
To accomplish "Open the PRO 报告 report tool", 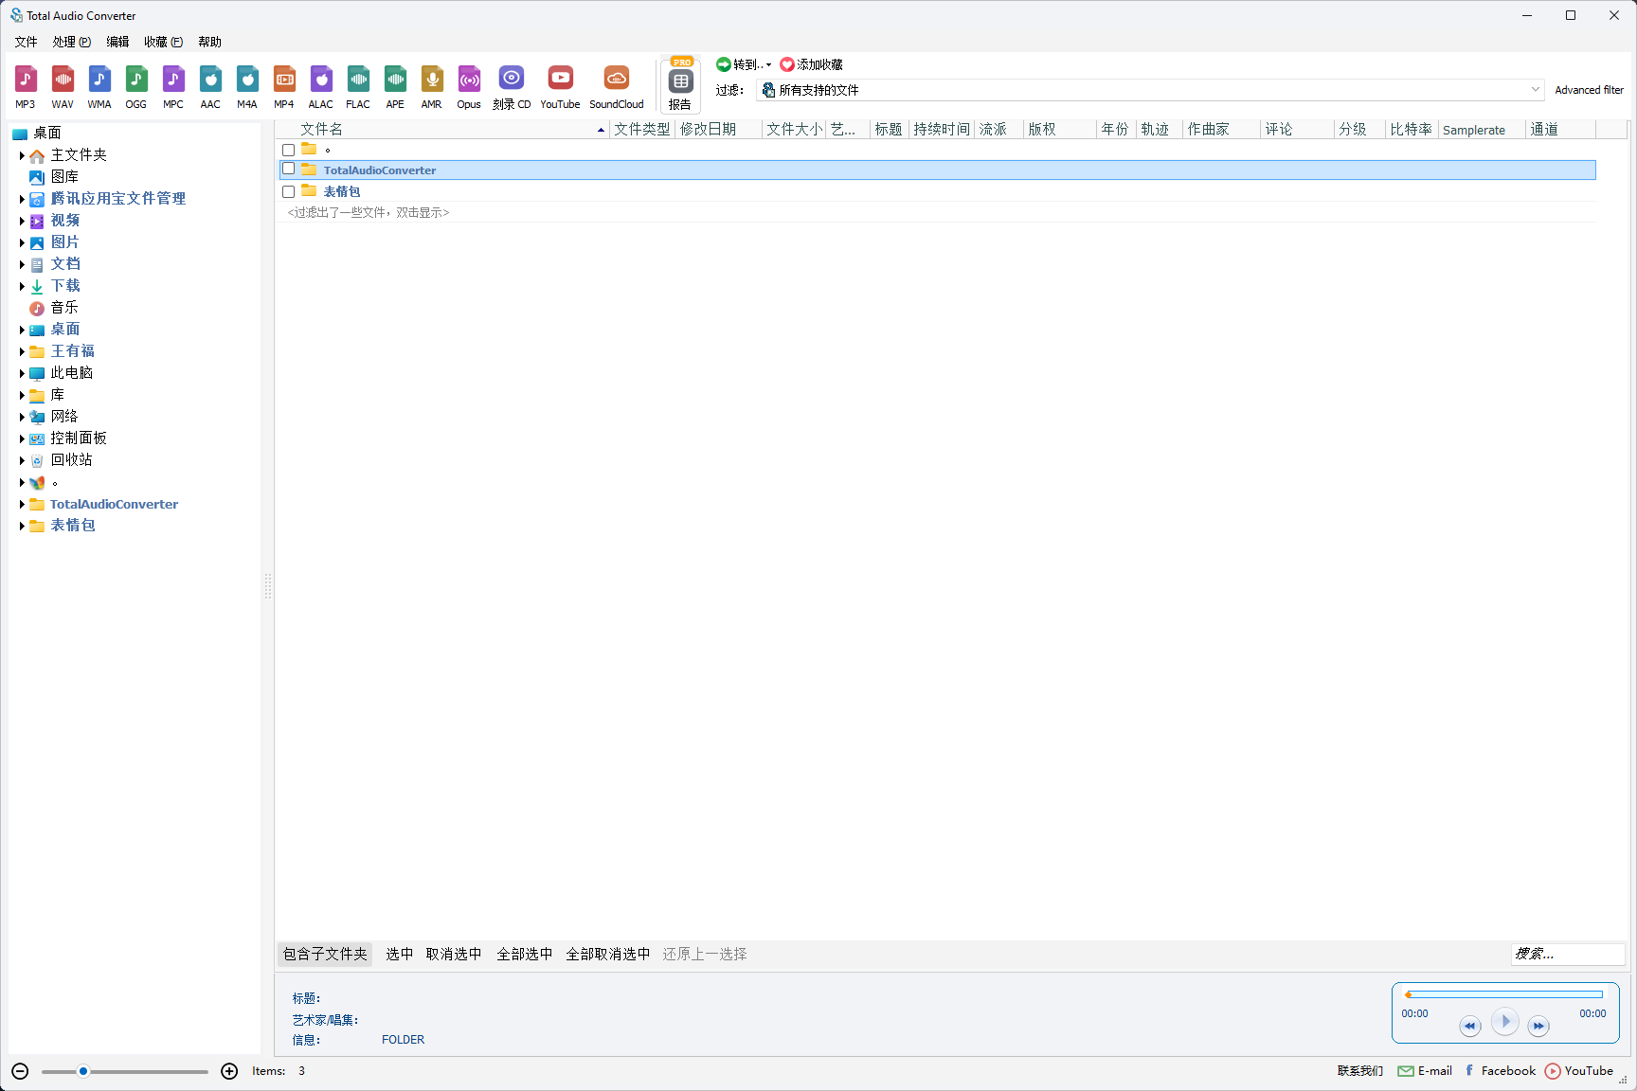I will coord(680,85).
